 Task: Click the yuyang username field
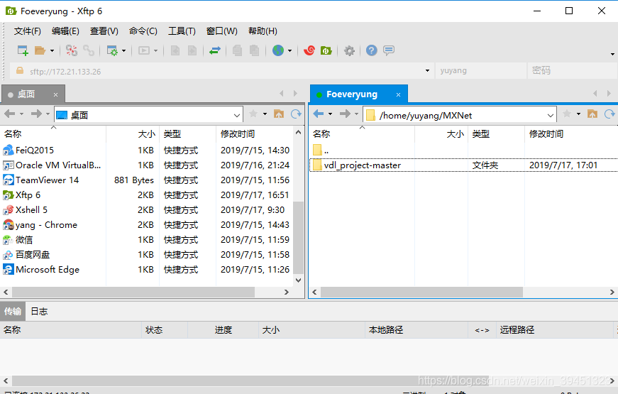click(x=480, y=71)
